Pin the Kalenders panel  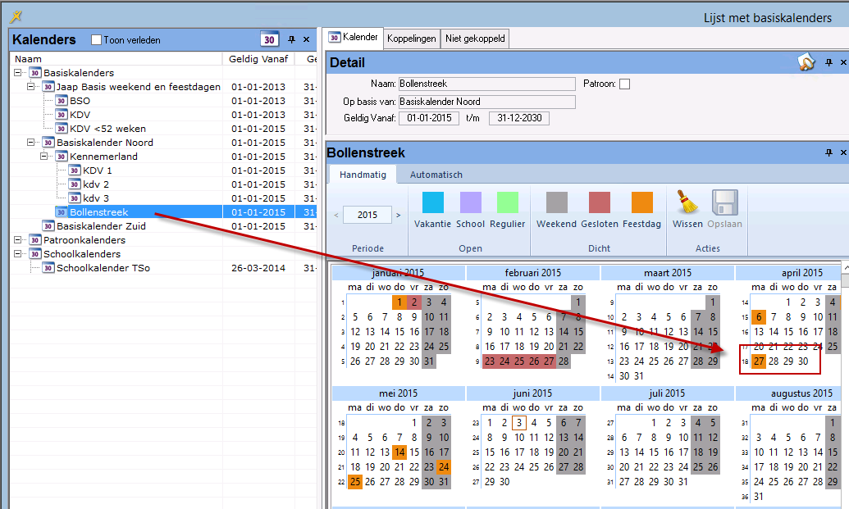tap(291, 39)
